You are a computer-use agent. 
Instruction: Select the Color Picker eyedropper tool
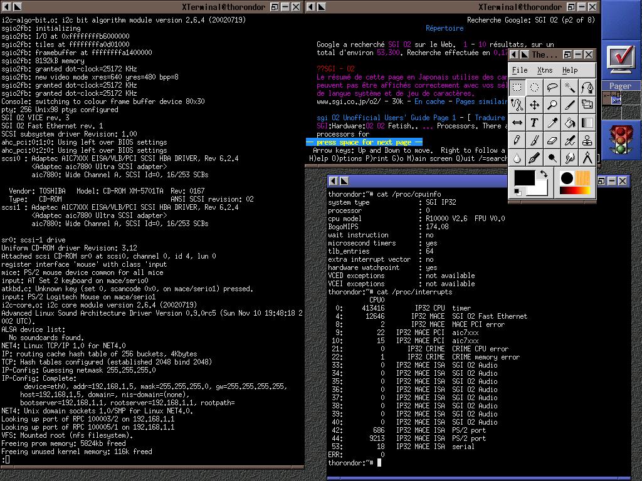tap(552, 123)
